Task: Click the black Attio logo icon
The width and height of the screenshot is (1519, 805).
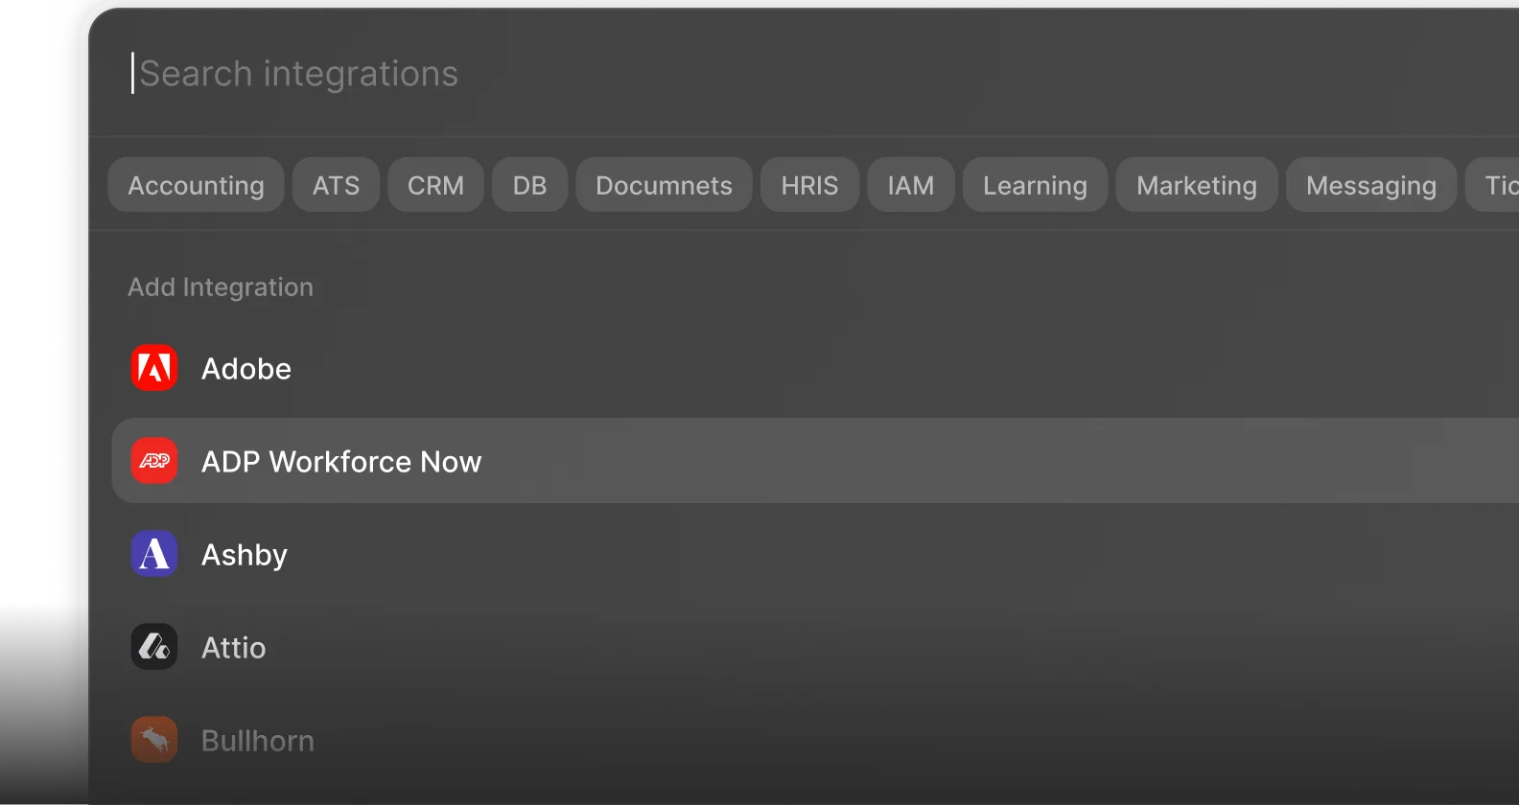Action: pyautogui.click(x=154, y=647)
